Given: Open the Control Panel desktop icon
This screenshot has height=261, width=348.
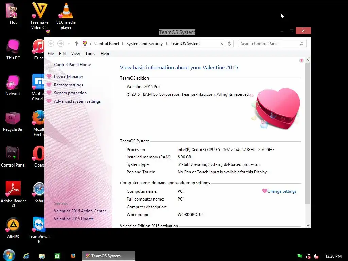Looking at the screenshot, I should [x=13, y=157].
